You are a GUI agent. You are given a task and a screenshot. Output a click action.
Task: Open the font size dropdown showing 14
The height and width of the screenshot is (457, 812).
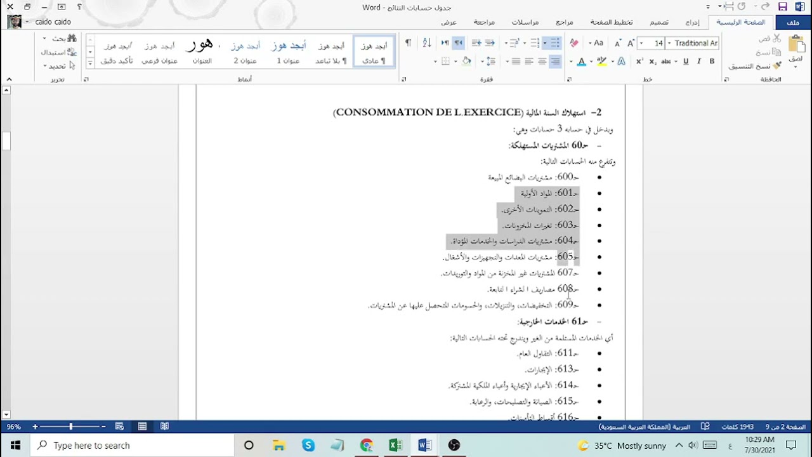641,43
